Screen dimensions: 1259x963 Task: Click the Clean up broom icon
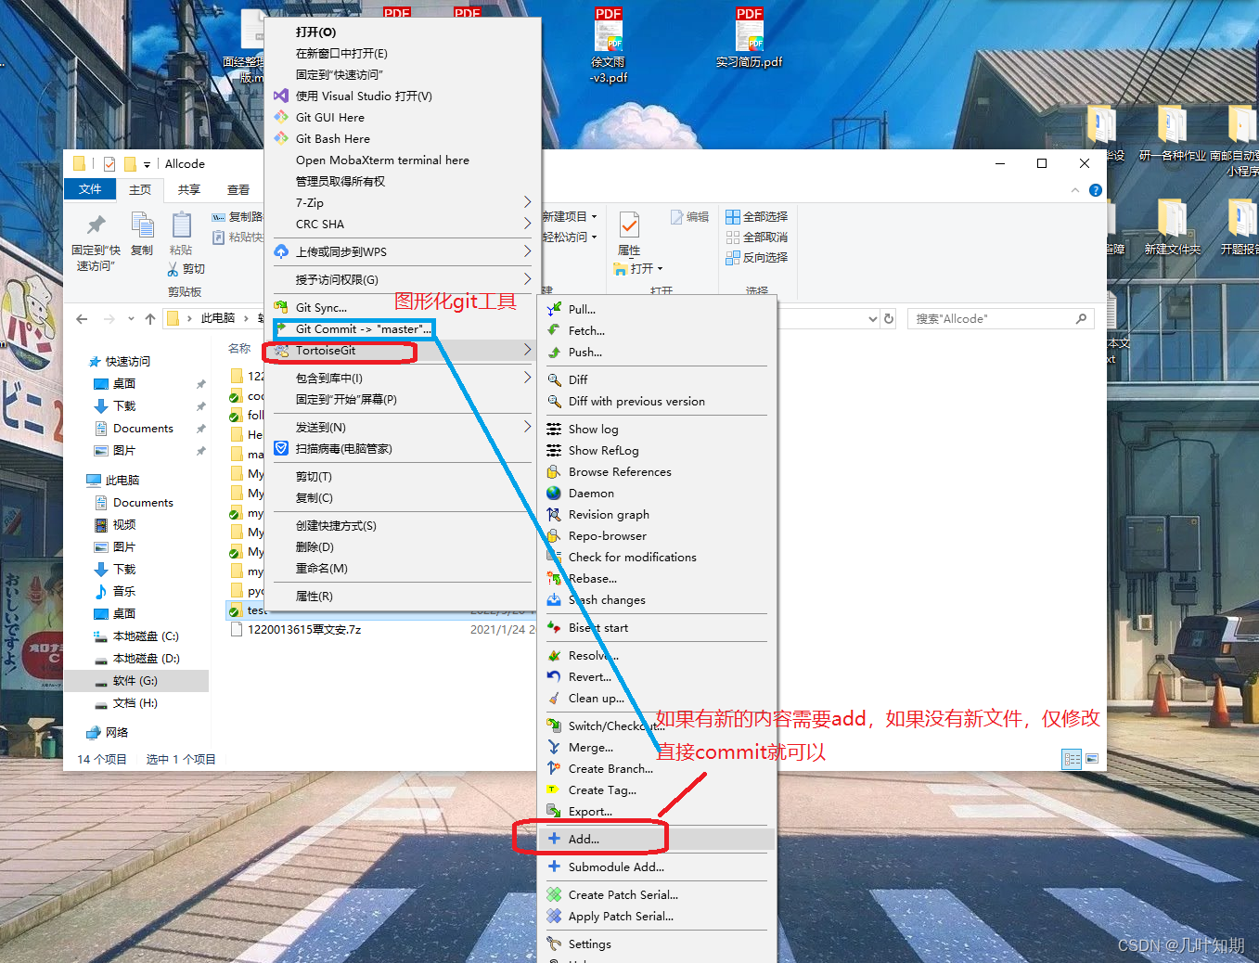pyautogui.click(x=554, y=698)
